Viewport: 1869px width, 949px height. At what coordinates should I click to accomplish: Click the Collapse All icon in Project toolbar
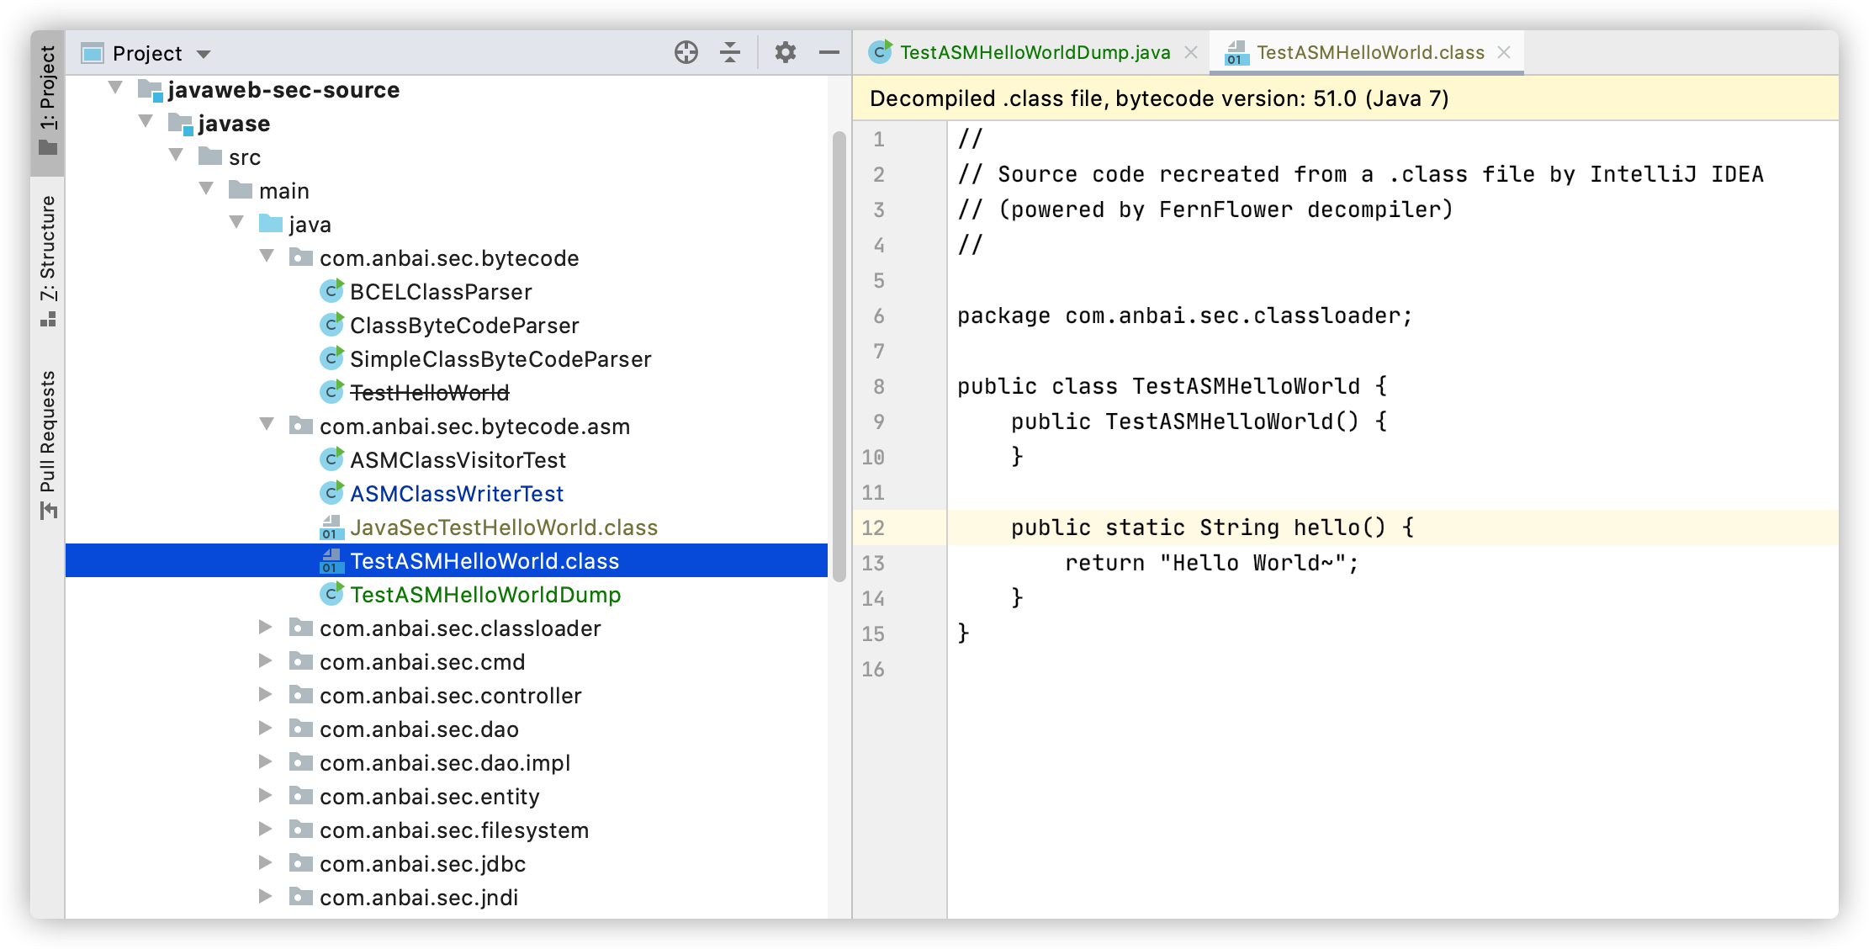(x=730, y=53)
